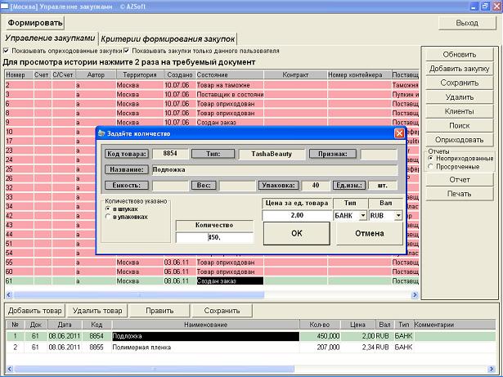Image resolution: width=503 pixels, height=377 pixels.
Task: Confirm quantity with OK button
Action: tap(297, 234)
